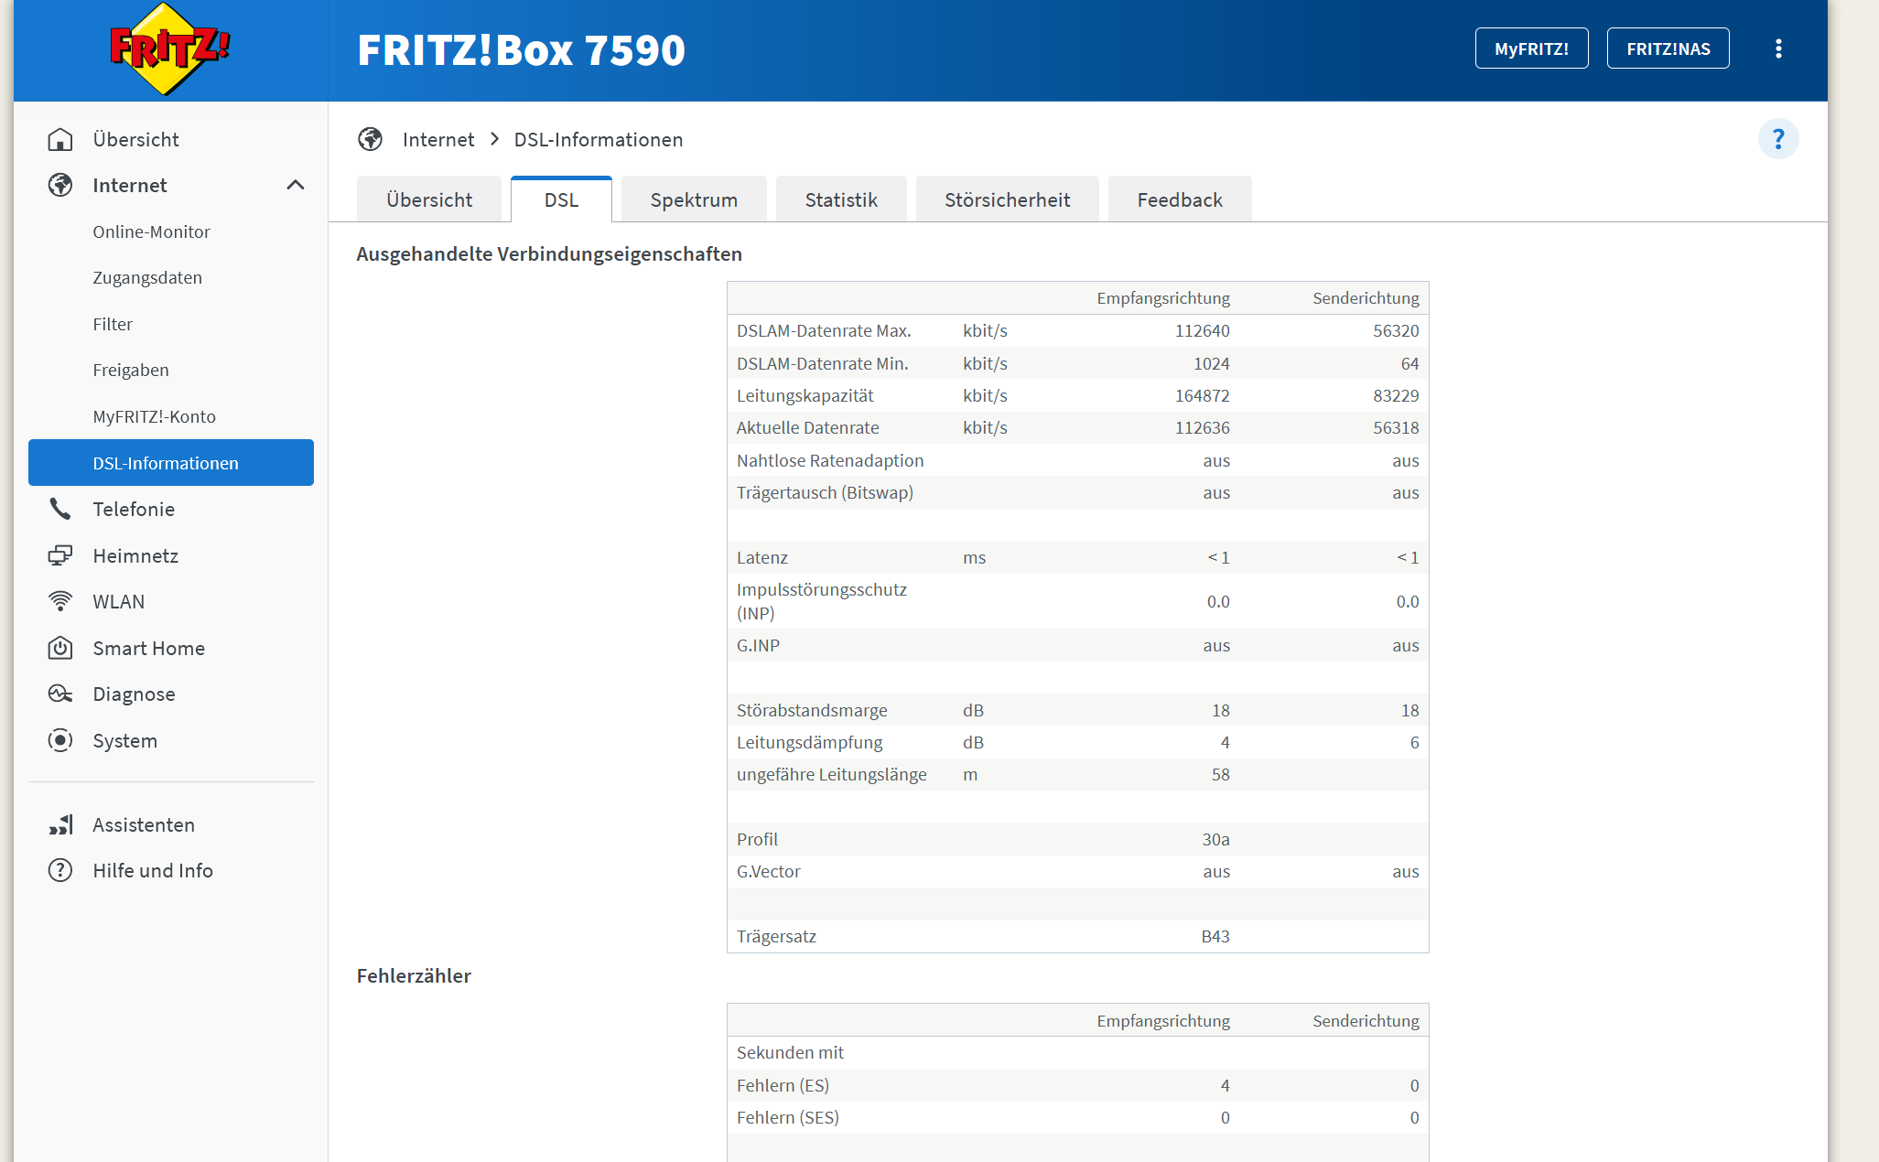Click the Übersicht home icon in sidebar

tap(60, 140)
